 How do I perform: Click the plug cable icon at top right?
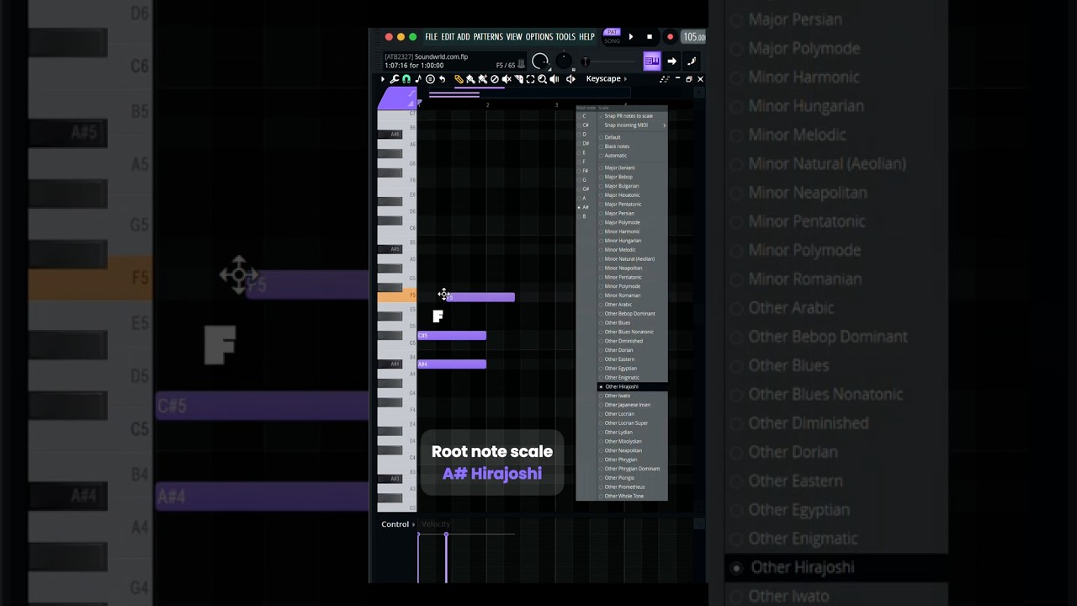pyautogui.click(x=692, y=61)
